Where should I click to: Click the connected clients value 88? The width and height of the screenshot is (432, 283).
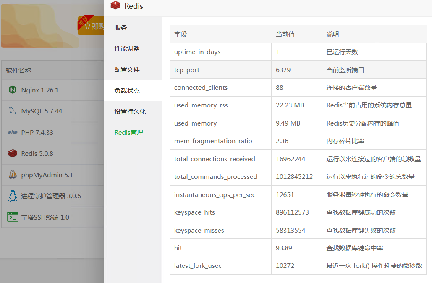pos(279,88)
